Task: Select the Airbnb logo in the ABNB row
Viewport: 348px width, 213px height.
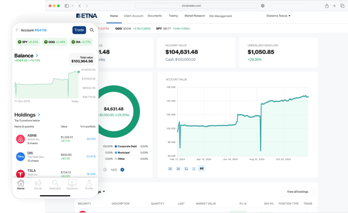Action: pyautogui.click(x=20, y=139)
